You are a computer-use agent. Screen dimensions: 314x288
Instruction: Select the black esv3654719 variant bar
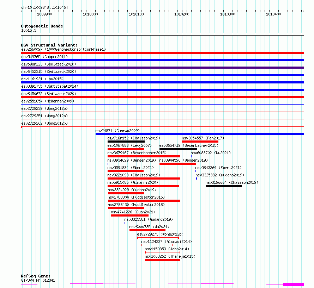point(178,149)
